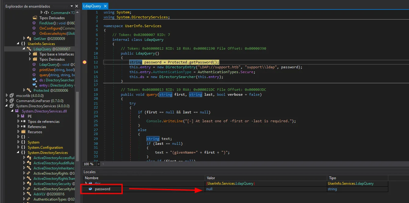Screen dimensions: 409x203
Task: Click the GetUser class icon
Action: click(29, 39)
